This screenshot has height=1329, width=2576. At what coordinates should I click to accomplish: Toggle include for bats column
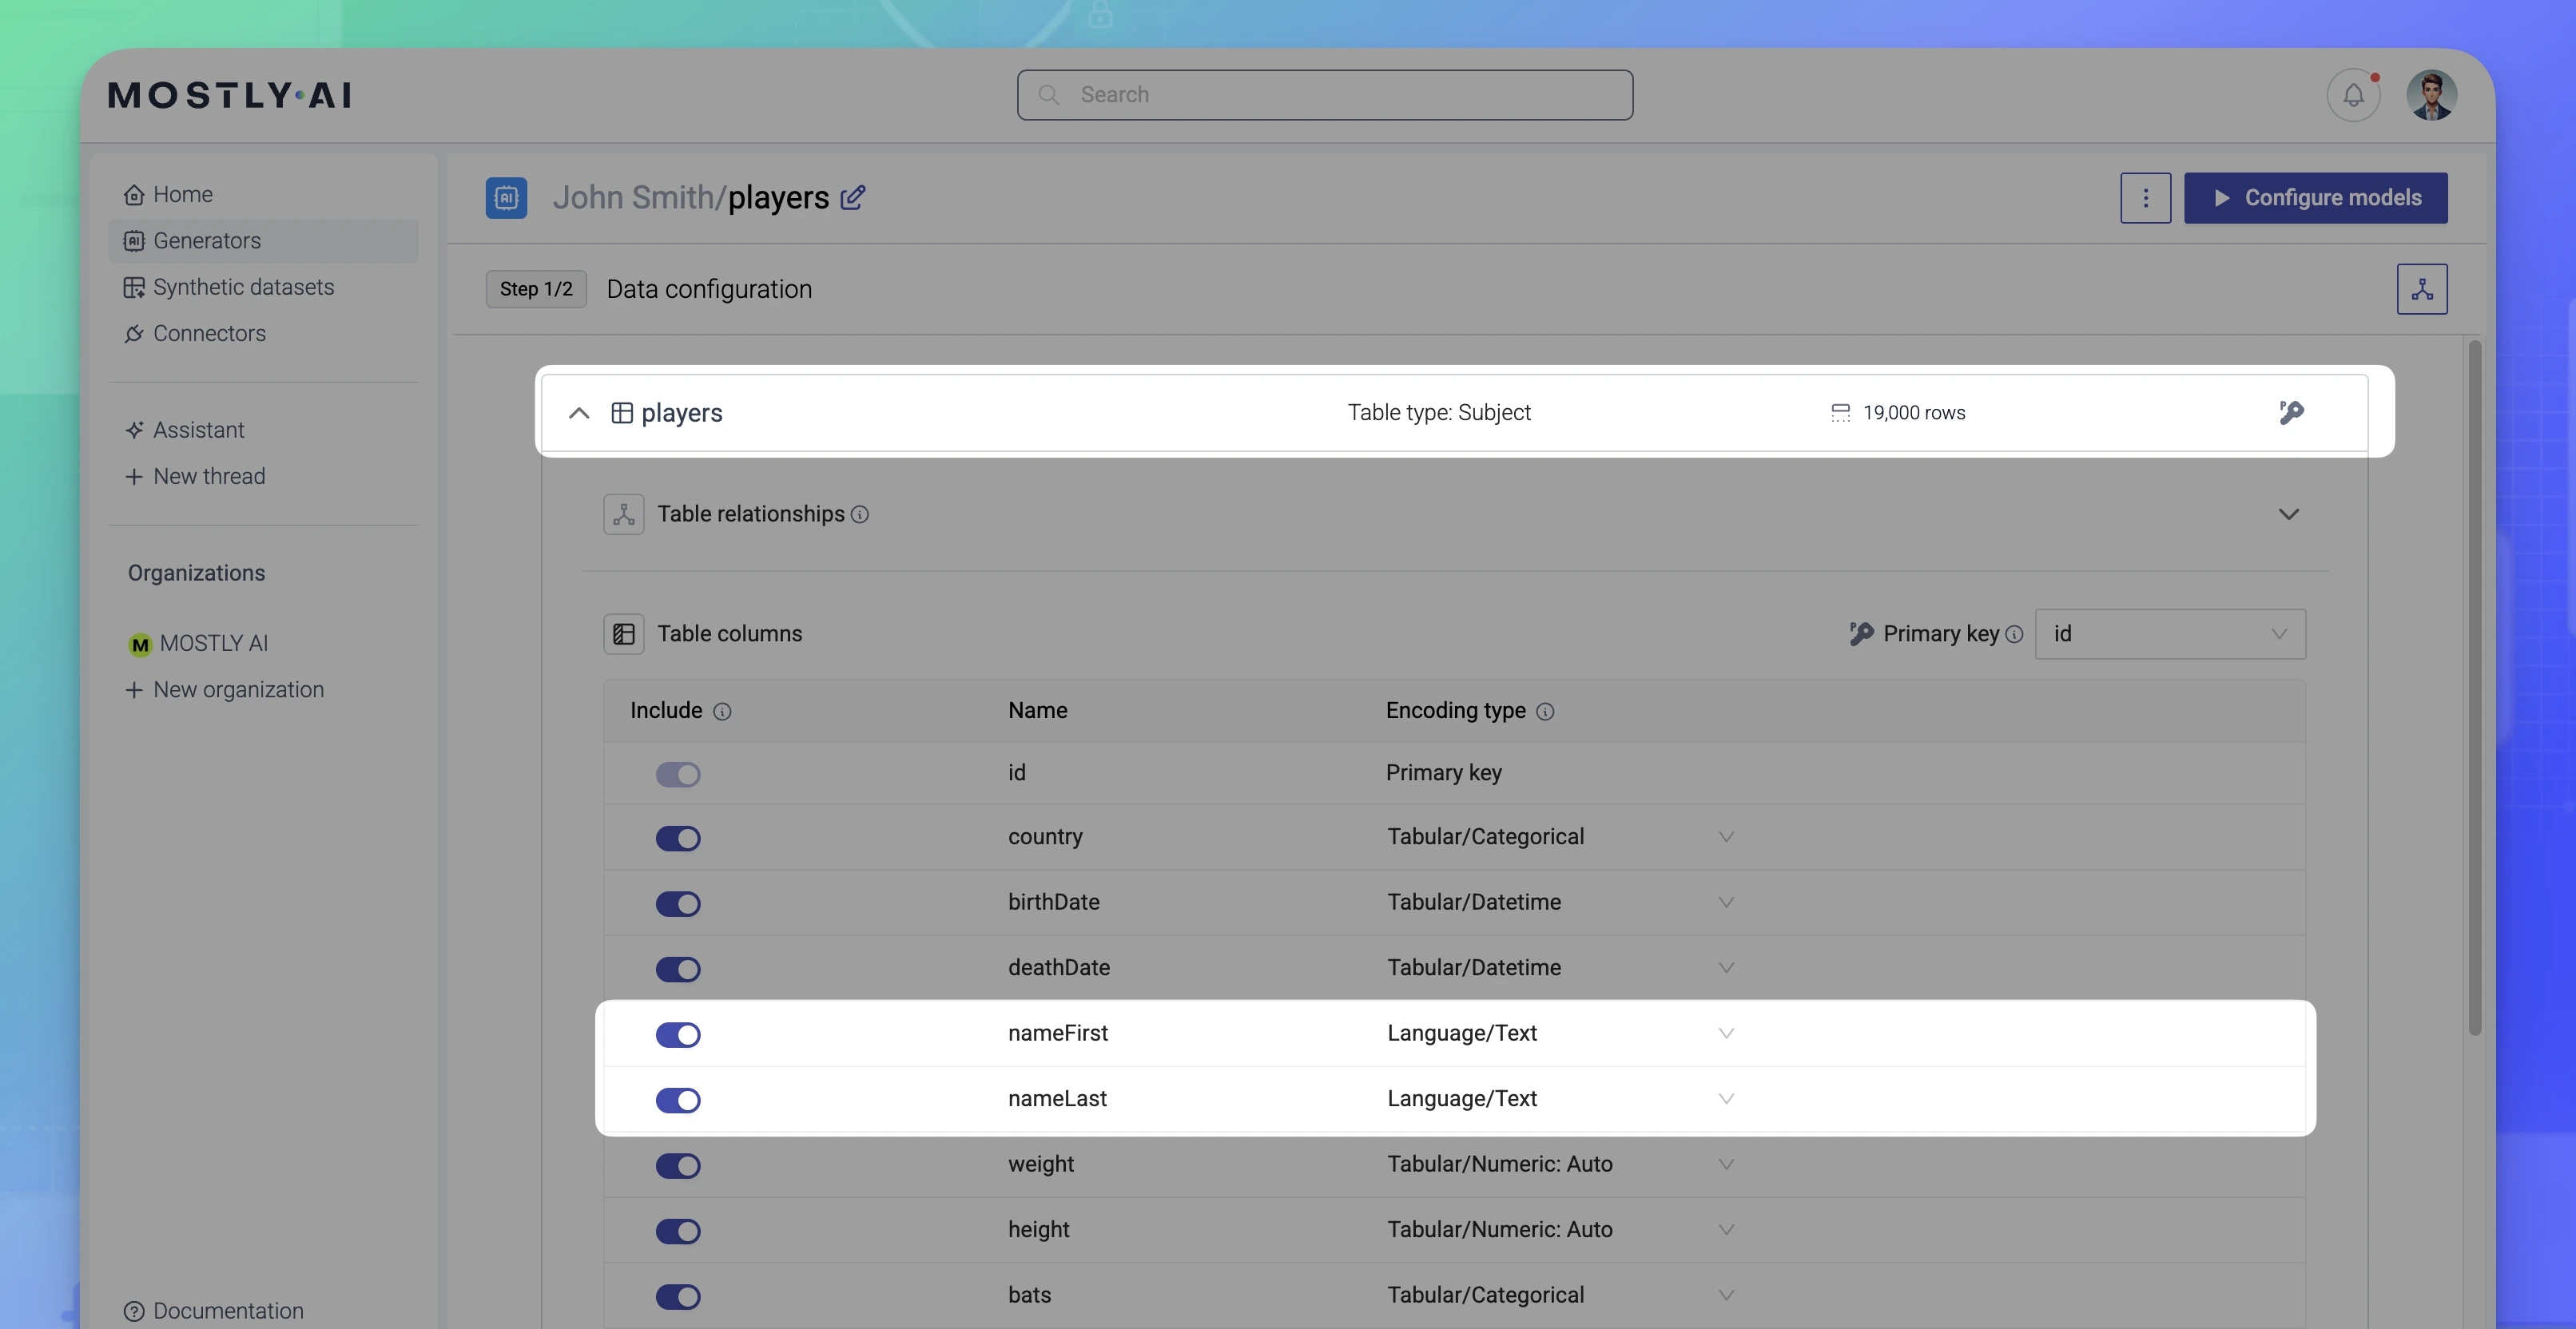click(678, 1297)
